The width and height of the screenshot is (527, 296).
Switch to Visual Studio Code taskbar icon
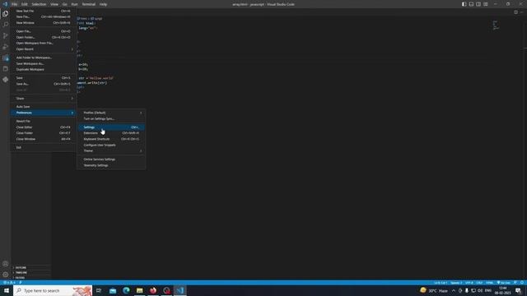point(180,290)
